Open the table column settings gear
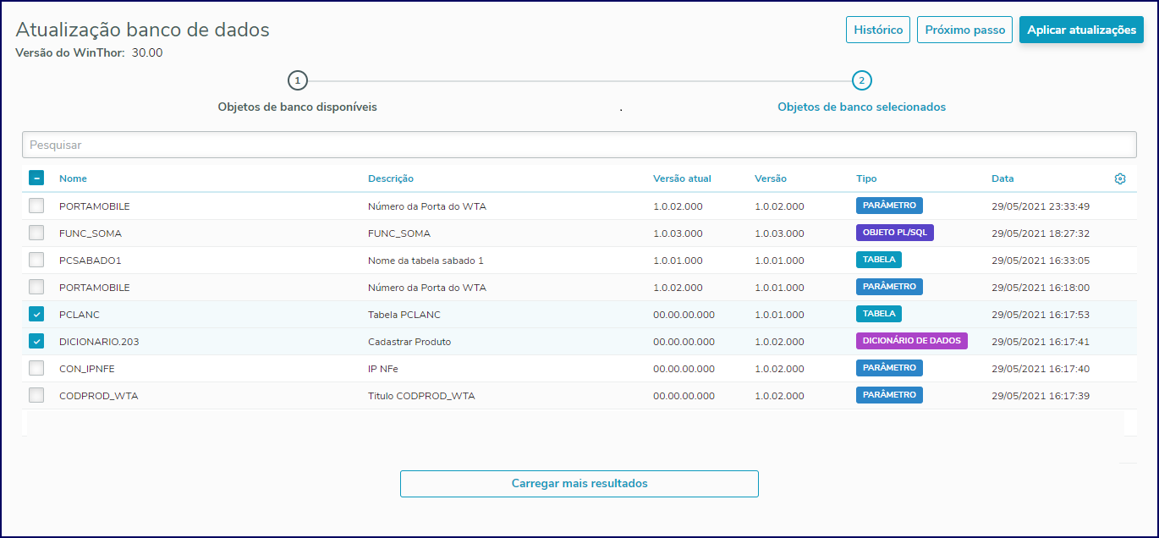Viewport: 1159px width, 538px height. pos(1120,178)
